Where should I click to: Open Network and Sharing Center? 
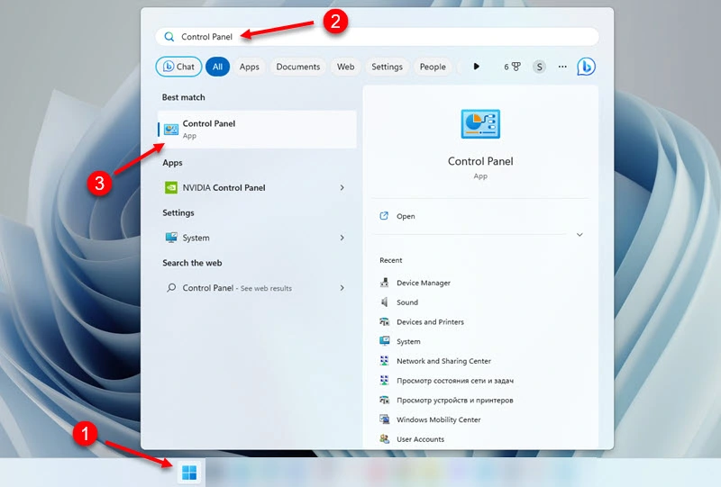443,361
